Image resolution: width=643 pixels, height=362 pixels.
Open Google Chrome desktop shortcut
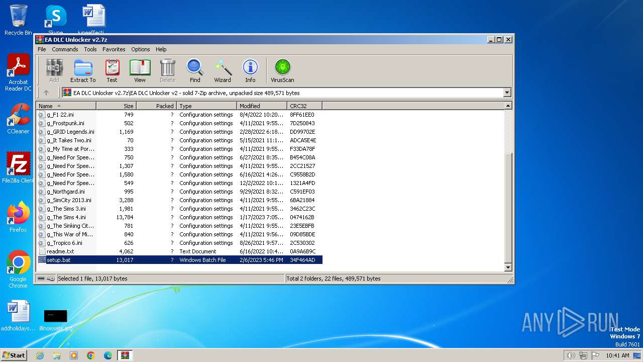18,269
